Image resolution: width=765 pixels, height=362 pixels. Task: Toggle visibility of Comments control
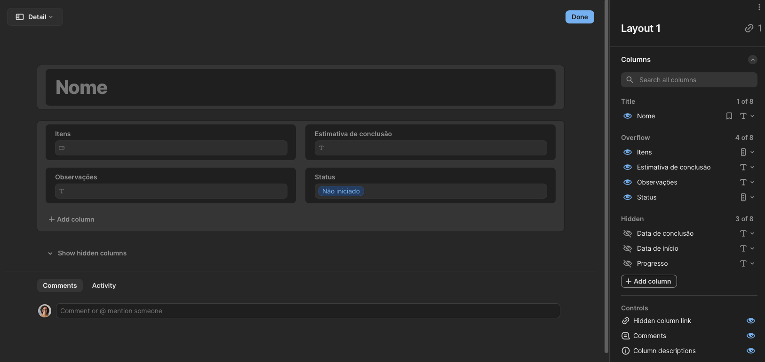point(751,336)
